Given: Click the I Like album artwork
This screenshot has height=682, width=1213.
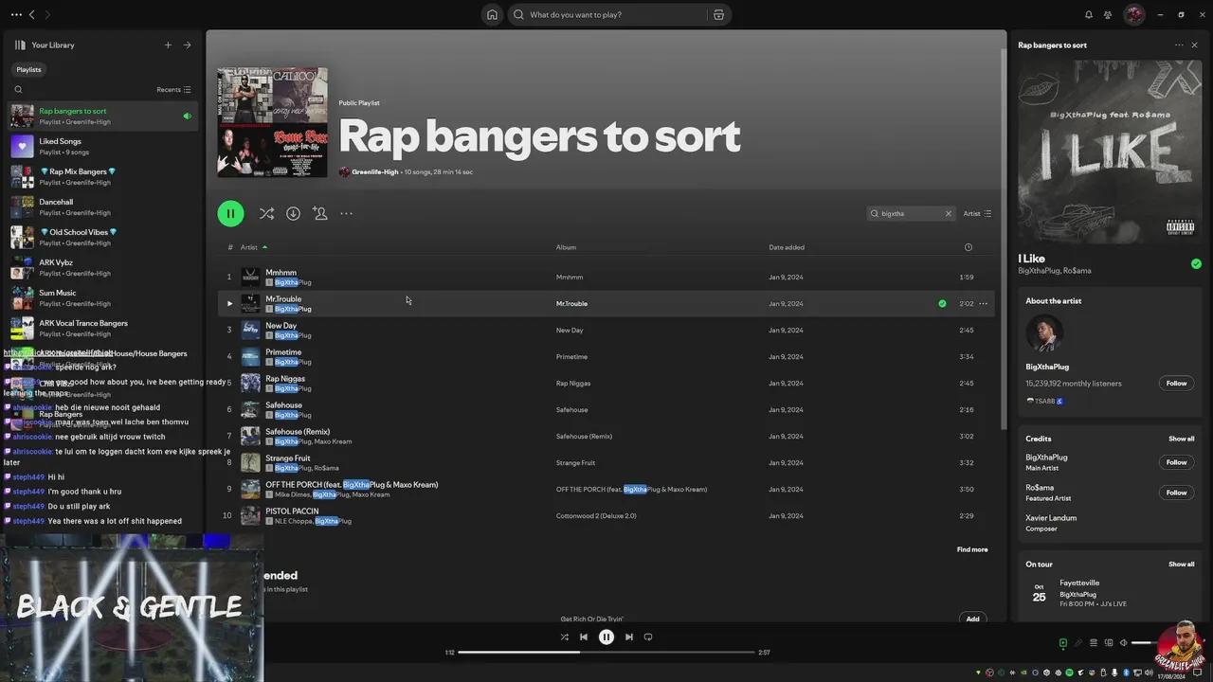Looking at the screenshot, I should click(1110, 152).
